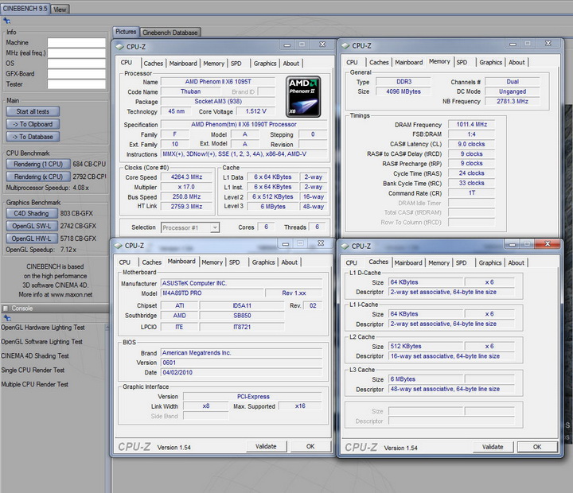
Task: Click the GFX-Board input field
Action: coord(76,74)
